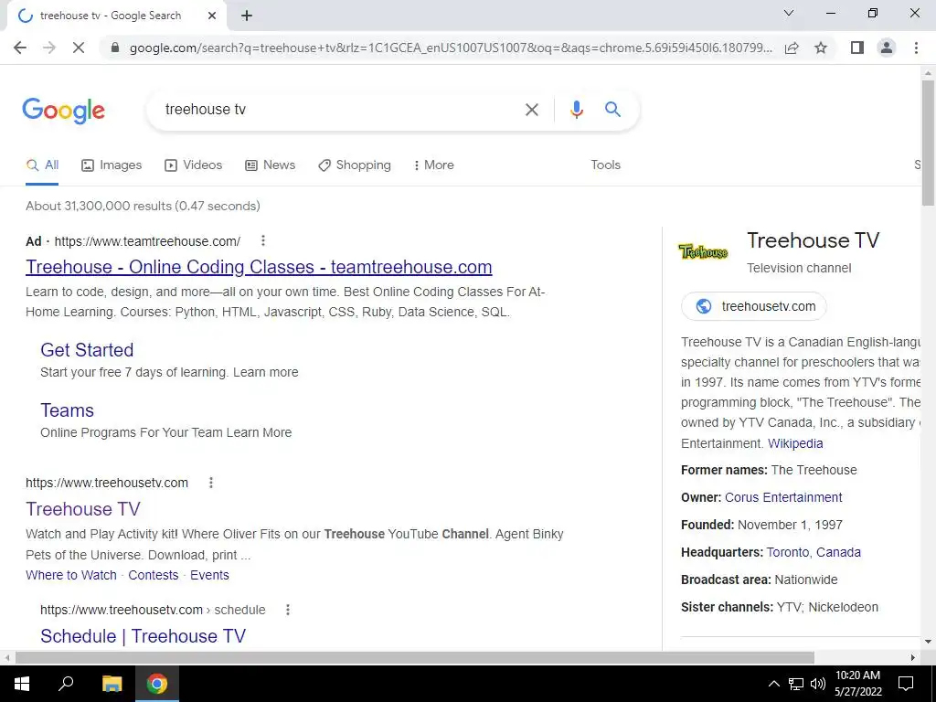Open options for the teamtreehouse ad result
This screenshot has height=702, width=936.
click(x=263, y=240)
